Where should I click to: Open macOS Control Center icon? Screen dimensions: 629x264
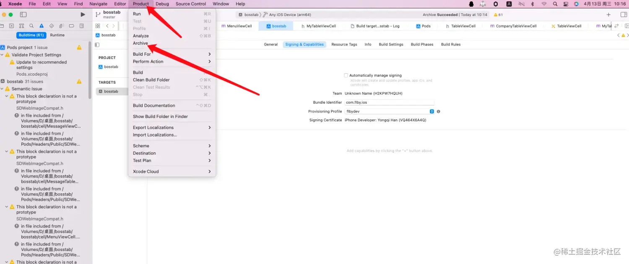coord(566,4)
